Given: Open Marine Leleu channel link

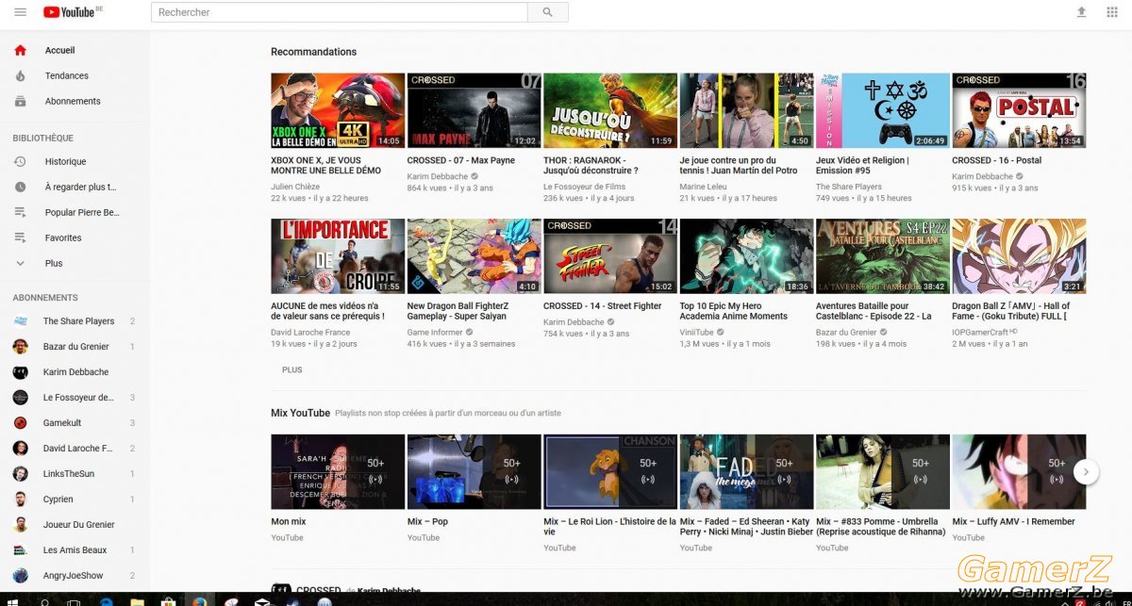Looking at the screenshot, I should click(704, 187).
